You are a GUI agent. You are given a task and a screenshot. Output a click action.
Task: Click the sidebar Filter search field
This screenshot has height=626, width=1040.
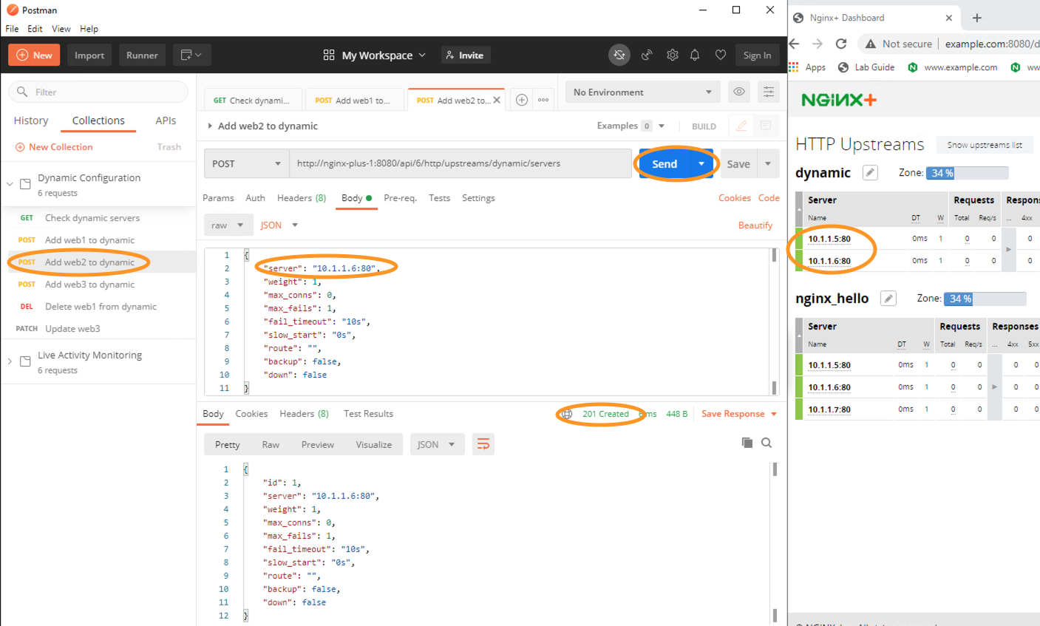click(x=98, y=92)
